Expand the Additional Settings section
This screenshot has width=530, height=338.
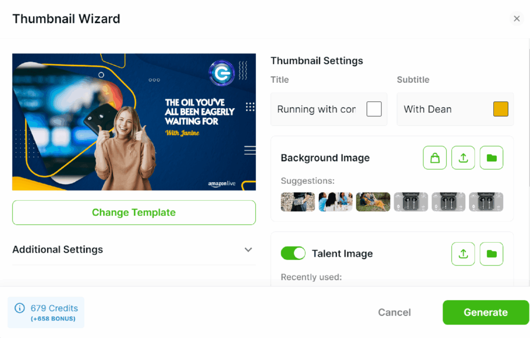(248, 249)
